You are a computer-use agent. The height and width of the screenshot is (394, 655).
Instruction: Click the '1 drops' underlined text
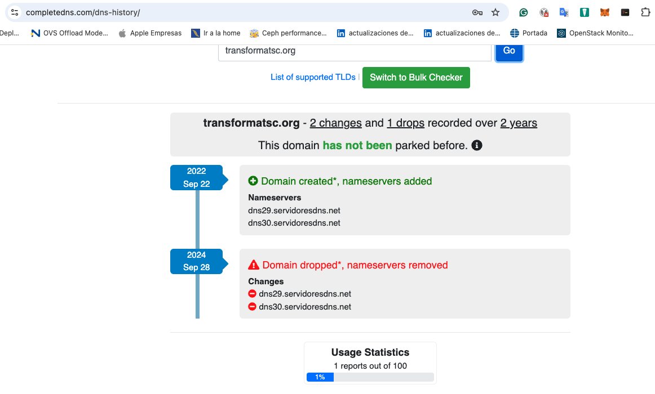(406, 123)
